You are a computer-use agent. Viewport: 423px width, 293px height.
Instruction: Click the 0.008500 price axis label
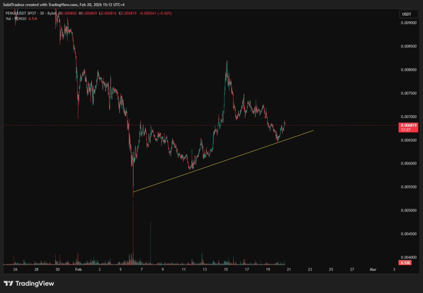(410, 46)
